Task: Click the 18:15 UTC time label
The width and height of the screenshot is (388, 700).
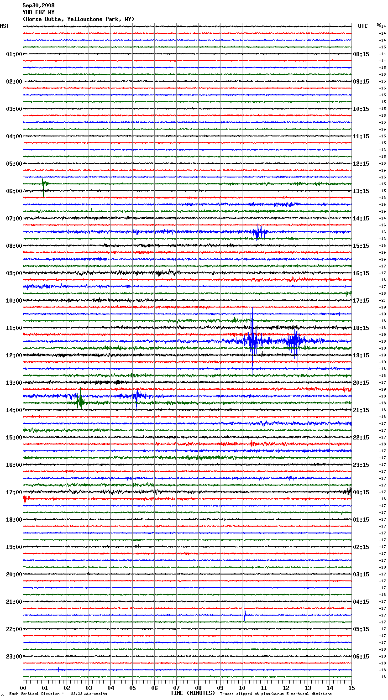Action: [x=361, y=328]
